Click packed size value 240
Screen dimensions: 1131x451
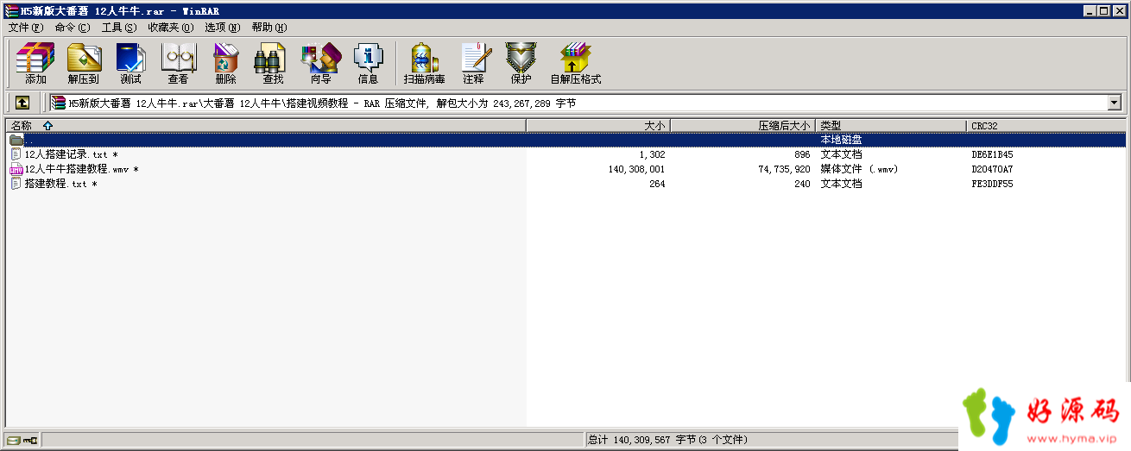(x=802, y=184)
